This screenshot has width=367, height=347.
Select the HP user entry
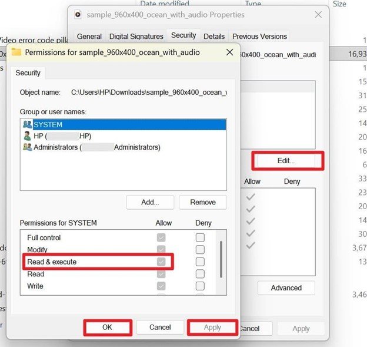(x=124, y=136)
